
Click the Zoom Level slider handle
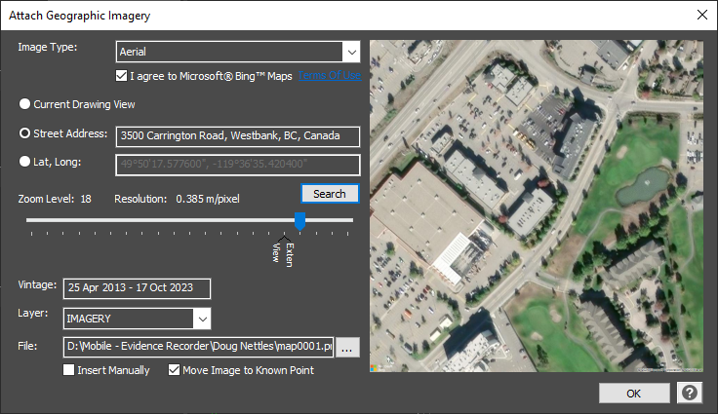click(x=299, y=221)
